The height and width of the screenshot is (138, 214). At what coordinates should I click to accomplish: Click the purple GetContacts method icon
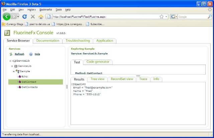pyautogui.click(x=19, y=87)
